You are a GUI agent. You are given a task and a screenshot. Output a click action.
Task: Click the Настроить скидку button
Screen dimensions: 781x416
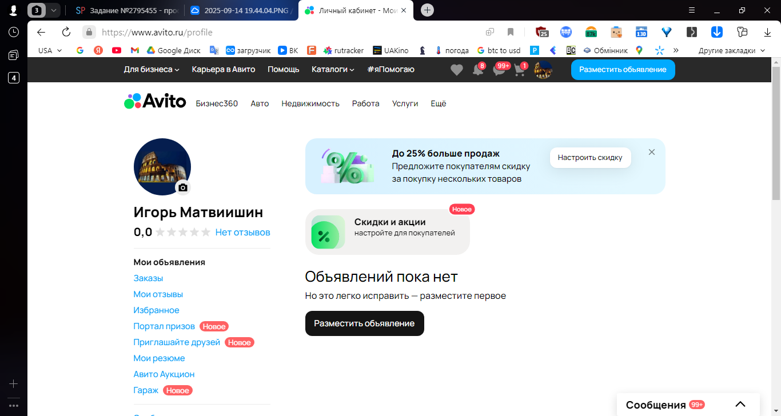(x=590, y=158)
